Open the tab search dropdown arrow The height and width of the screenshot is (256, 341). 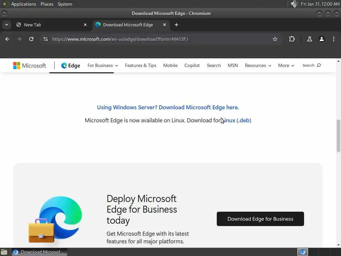pos(7,25)
